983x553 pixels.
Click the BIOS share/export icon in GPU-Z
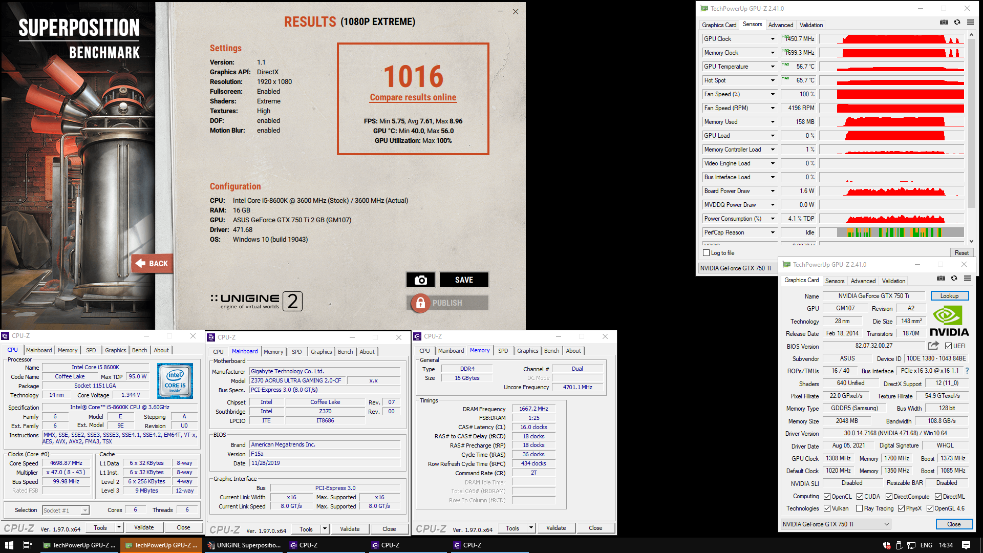coord(933,346)
